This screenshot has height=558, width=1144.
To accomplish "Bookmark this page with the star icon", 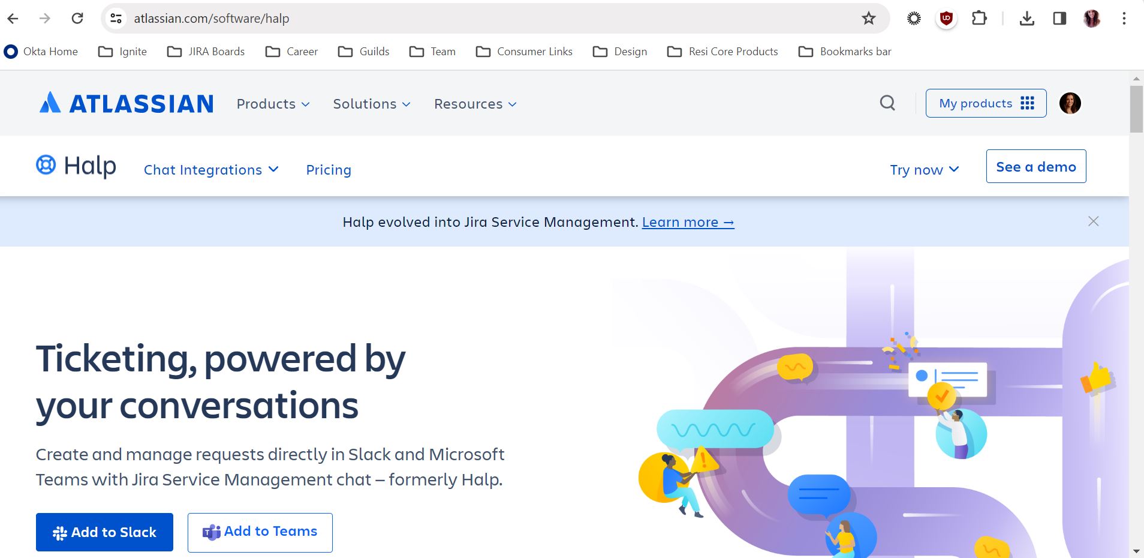I will point(868,18).
